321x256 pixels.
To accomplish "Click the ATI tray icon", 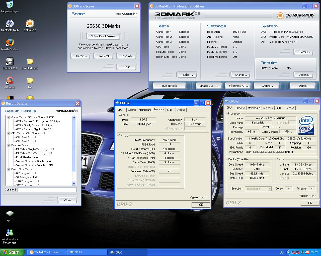I will click(307, 252).
